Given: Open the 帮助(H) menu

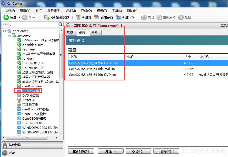Looking at the screenshot, I should [x=132, y=11].
